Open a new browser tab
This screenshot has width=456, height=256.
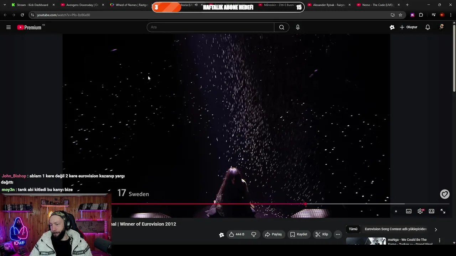tap(407, 5)
